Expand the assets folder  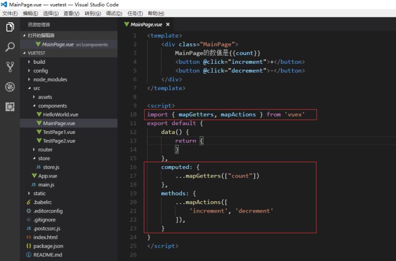[34, 97]
